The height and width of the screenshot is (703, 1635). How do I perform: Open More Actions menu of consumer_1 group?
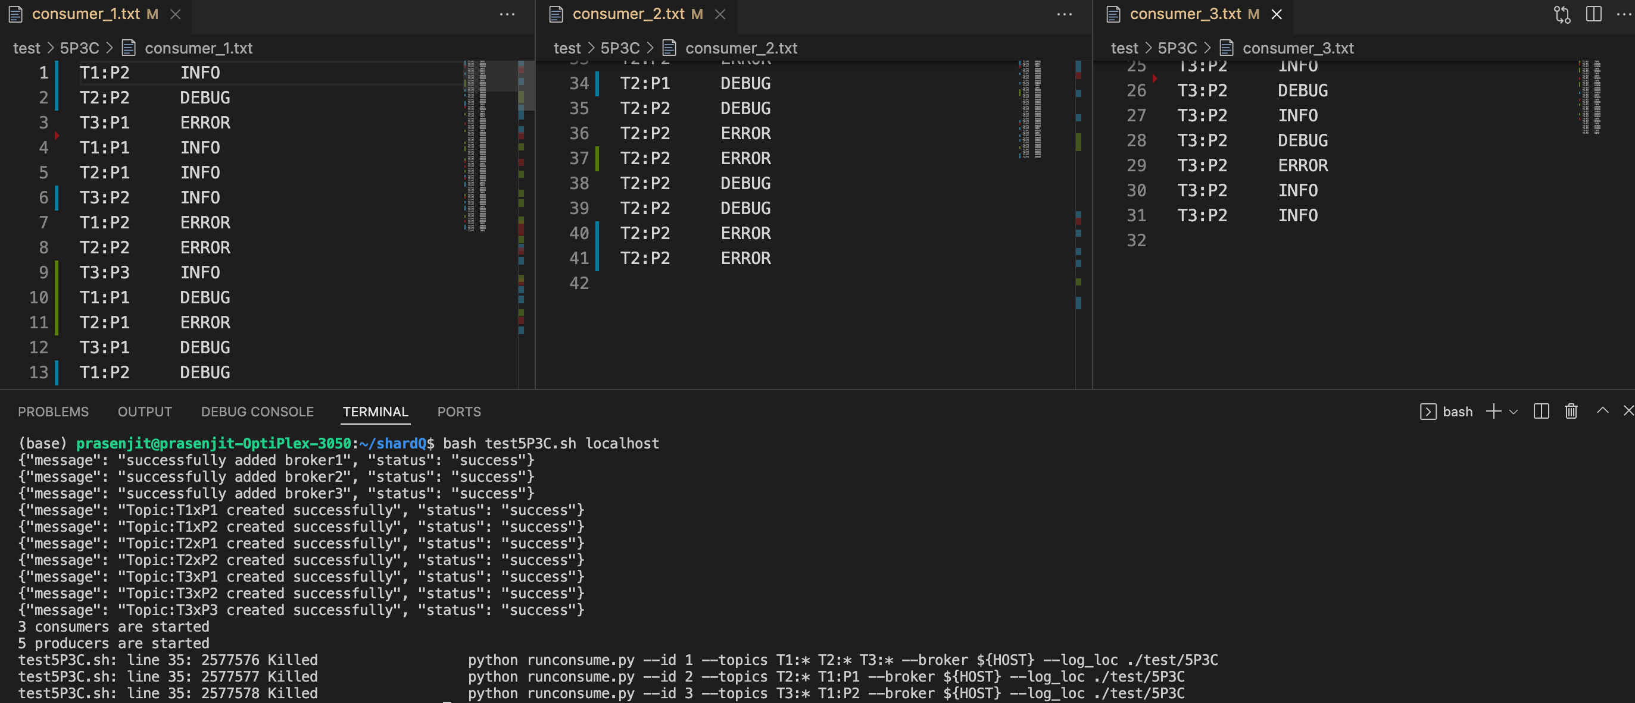[507, 14]
